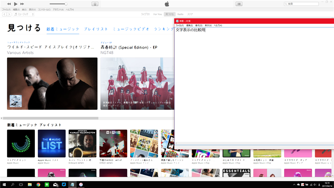Open the WIRED playlist cover
The width and height of the screenshot is (334, 188).
click(x=113, y=144)
